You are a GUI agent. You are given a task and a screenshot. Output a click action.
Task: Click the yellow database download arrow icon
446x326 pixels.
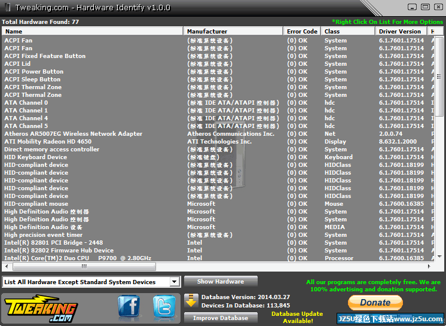coord(191,301)
